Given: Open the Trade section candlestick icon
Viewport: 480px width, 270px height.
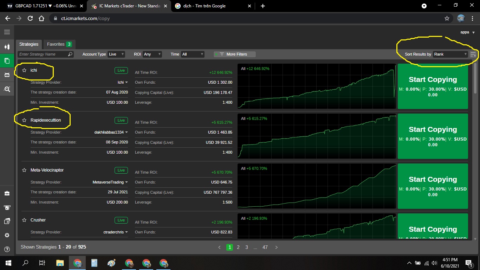Looking at the screenshot, I should (7, 47).
